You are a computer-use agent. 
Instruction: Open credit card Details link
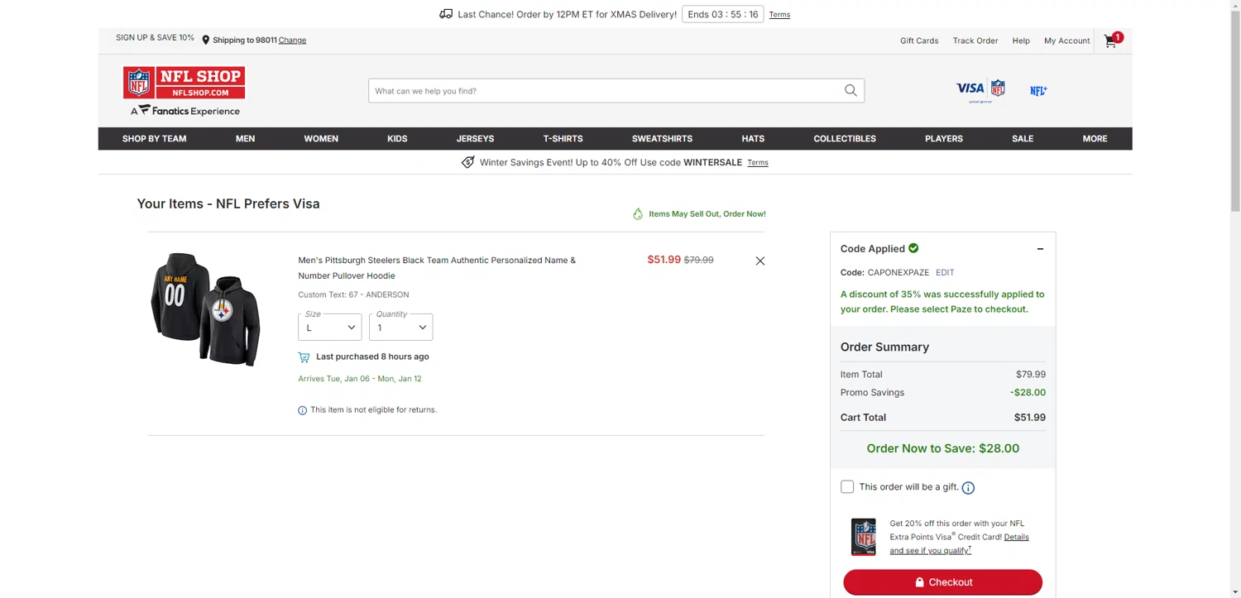pos(1016,538)
